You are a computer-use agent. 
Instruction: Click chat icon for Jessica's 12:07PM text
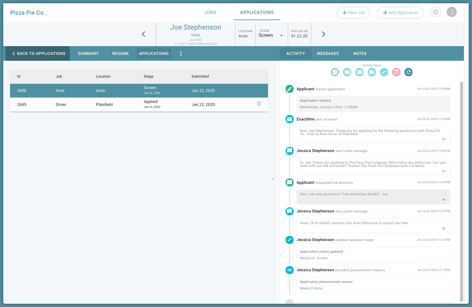pos(289,211)
